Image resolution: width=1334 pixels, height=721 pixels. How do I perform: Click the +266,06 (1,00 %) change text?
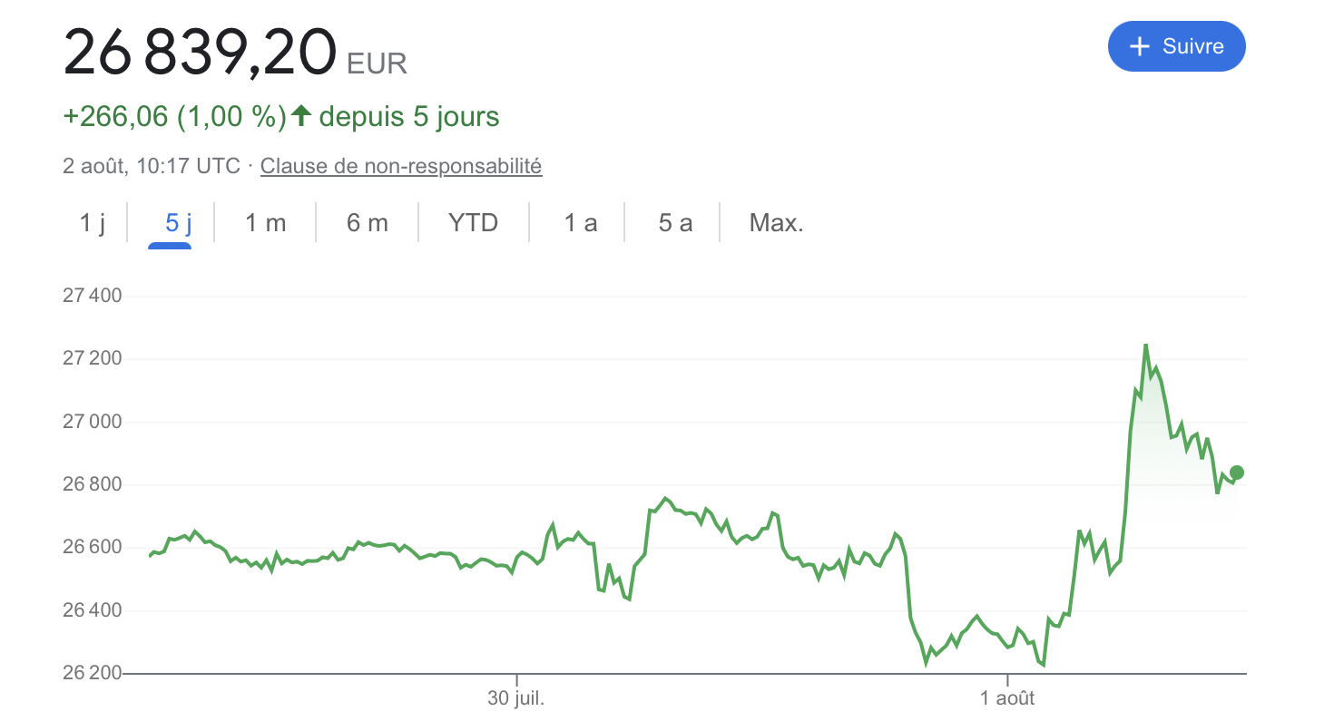coord(175,117)
